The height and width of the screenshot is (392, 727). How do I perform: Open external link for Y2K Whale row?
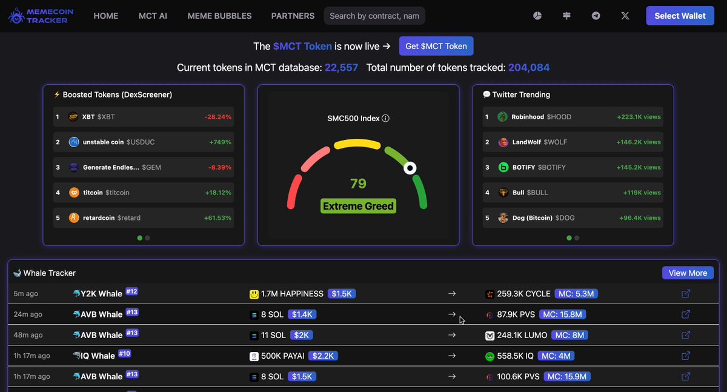tap(686, 294)
